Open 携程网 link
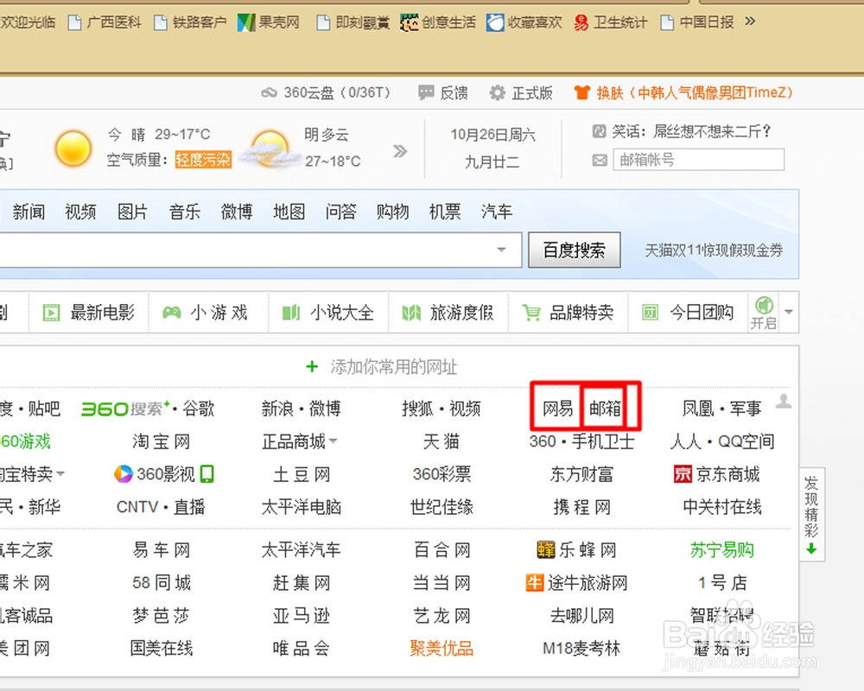The height and width of the screenshot is (691, 864). [x=581, y=507]
